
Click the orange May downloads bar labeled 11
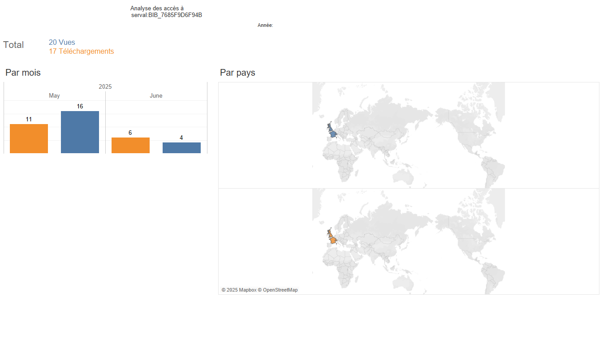(29, 138)
